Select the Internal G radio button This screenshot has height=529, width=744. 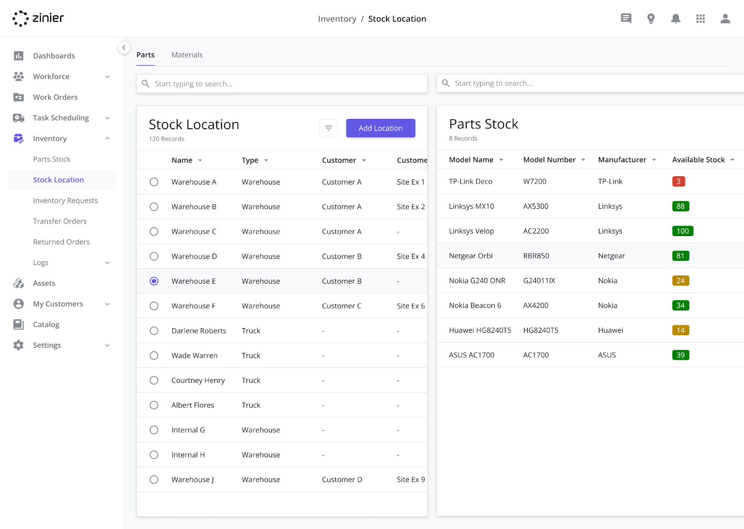[x=154, y=430]
